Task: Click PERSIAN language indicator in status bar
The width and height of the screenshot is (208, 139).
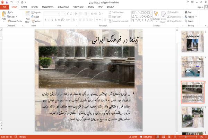Action: (x=23, y=137)
